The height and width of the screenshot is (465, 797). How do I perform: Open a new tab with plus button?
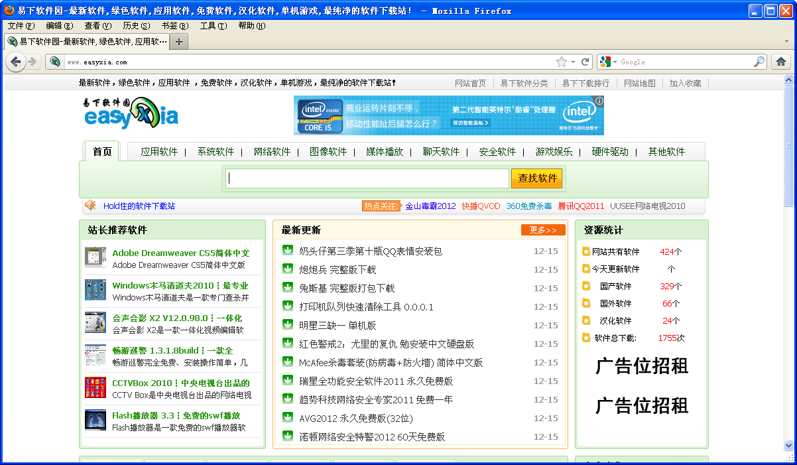tap(179, 42)
